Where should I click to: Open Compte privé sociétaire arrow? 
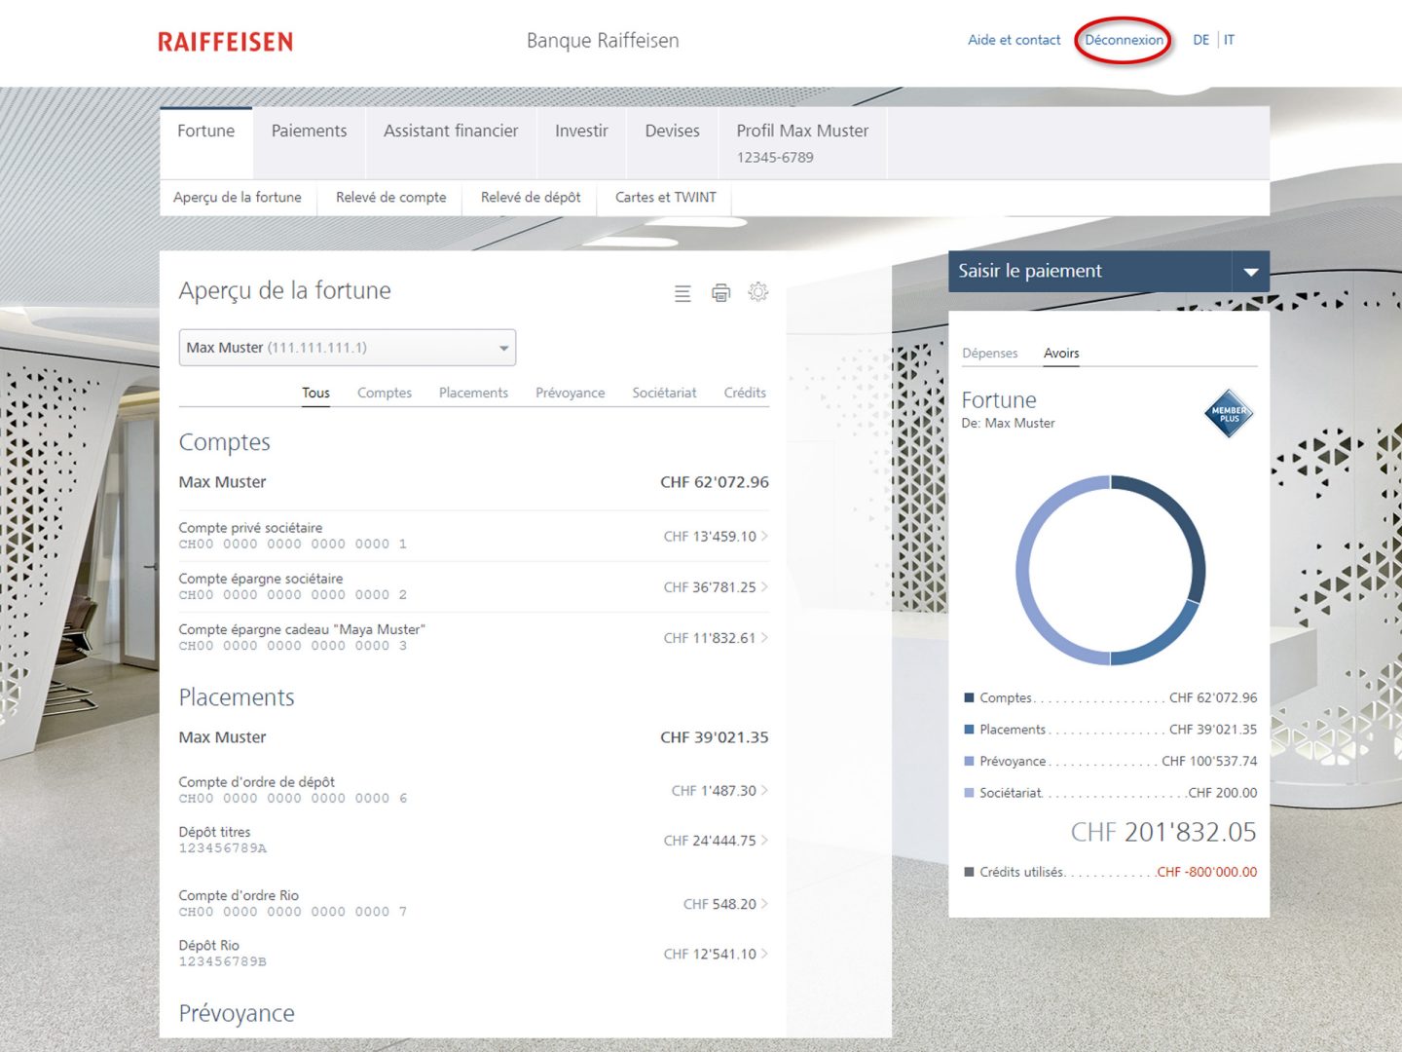764,536
